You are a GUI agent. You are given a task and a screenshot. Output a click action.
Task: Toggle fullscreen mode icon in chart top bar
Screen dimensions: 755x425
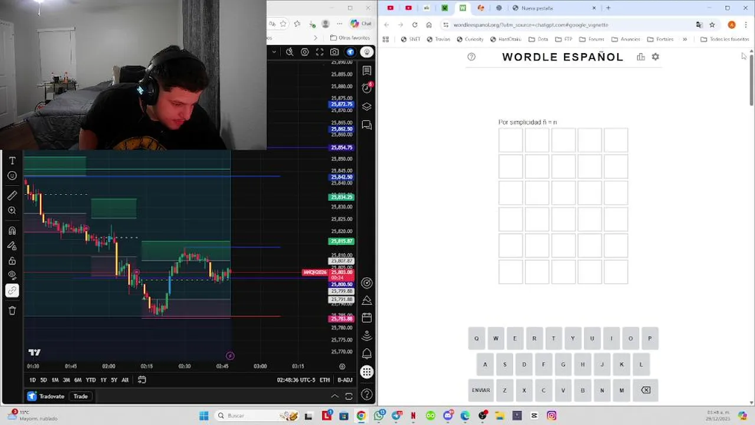click(320, 52)
